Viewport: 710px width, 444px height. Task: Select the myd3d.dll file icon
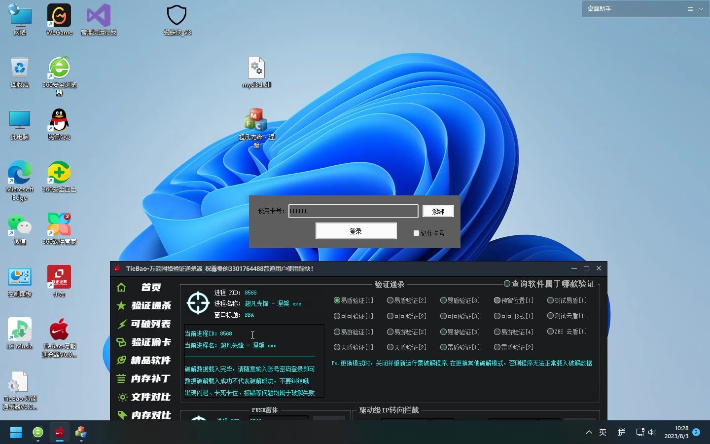[x=256, y=73]
